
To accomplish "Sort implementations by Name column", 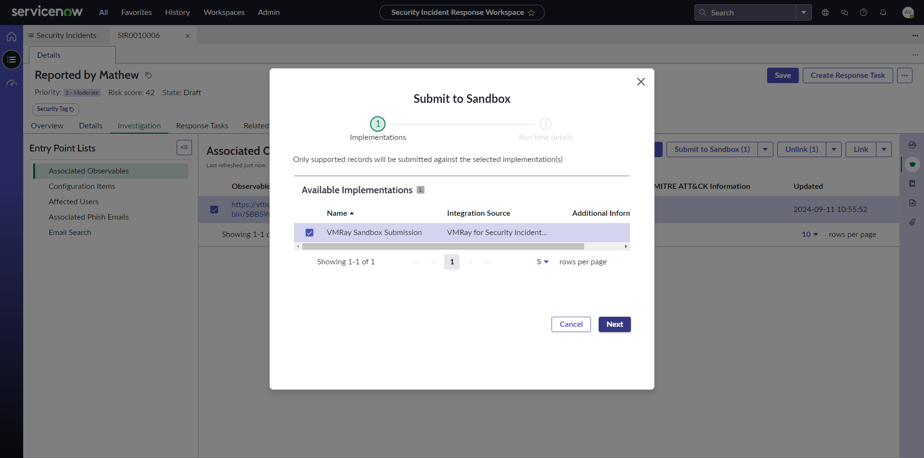I will coord(340,213).
